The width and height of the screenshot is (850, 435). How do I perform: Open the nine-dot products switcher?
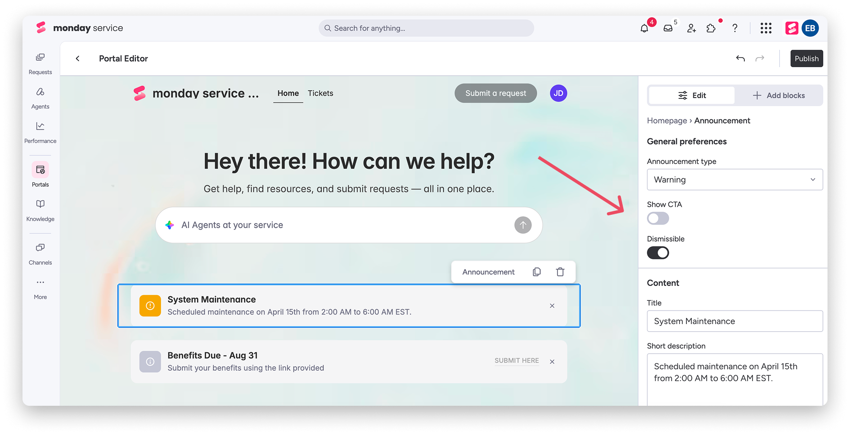(766, 28)
